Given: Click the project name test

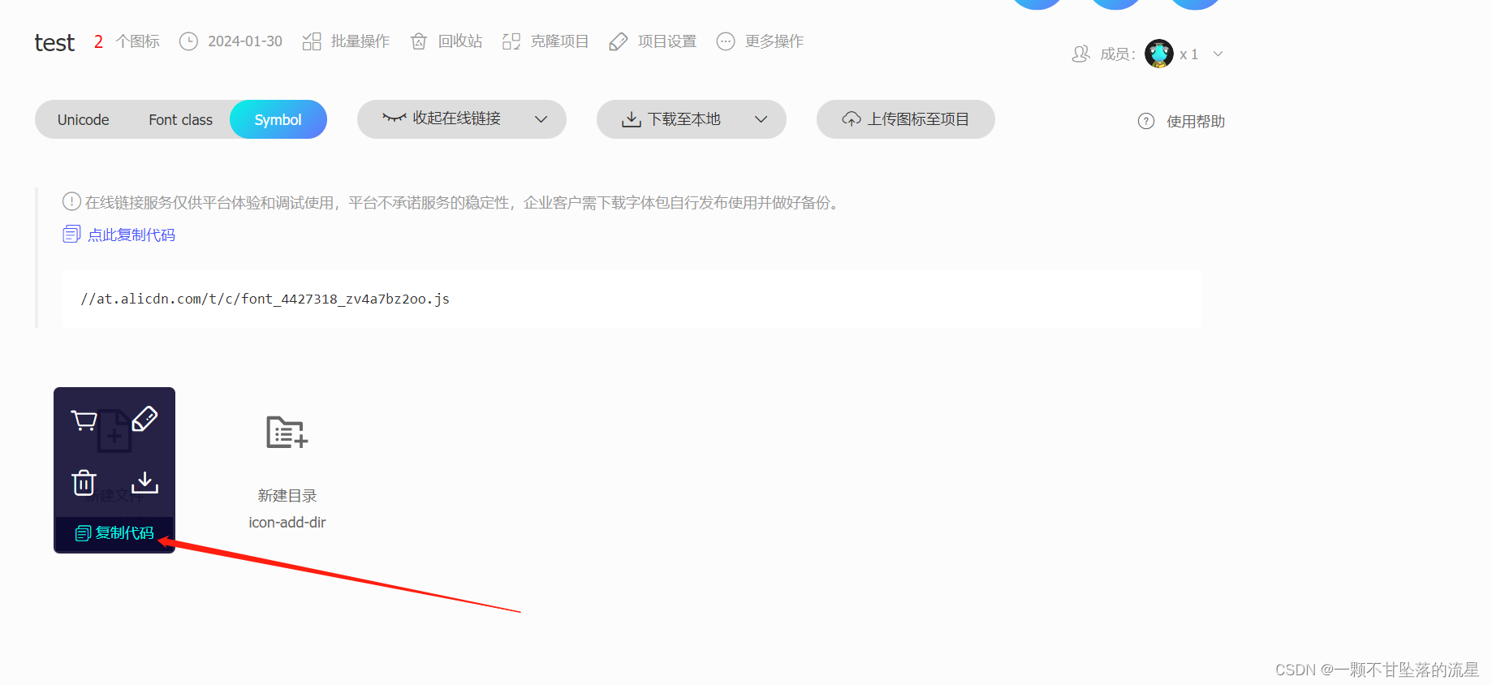Looking at the screenshot, I should pyautogui.click(x=54, y=42).
